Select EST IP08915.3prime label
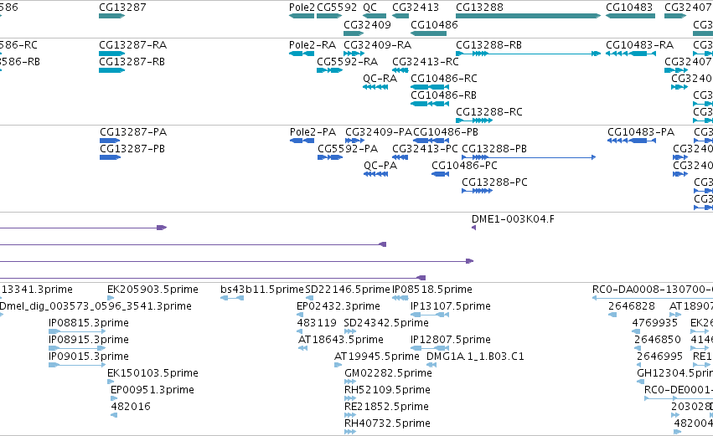 pos(89,340)
